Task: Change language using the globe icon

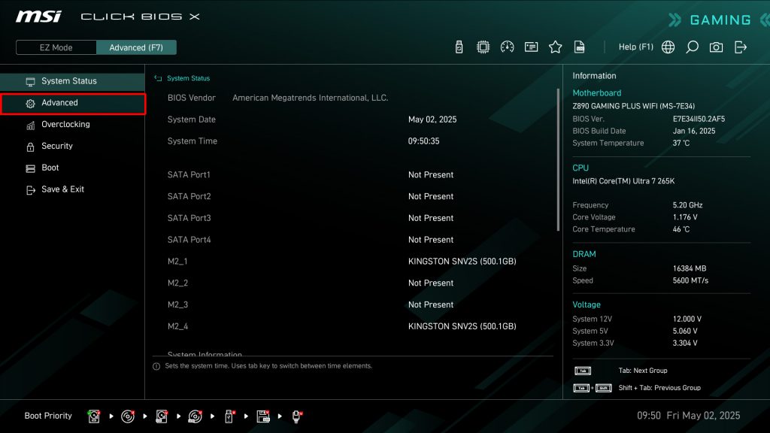Action: [x=668, y=47]
